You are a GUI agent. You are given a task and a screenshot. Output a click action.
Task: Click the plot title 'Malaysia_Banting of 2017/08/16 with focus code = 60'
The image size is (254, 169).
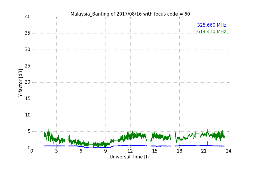(130, 14)
